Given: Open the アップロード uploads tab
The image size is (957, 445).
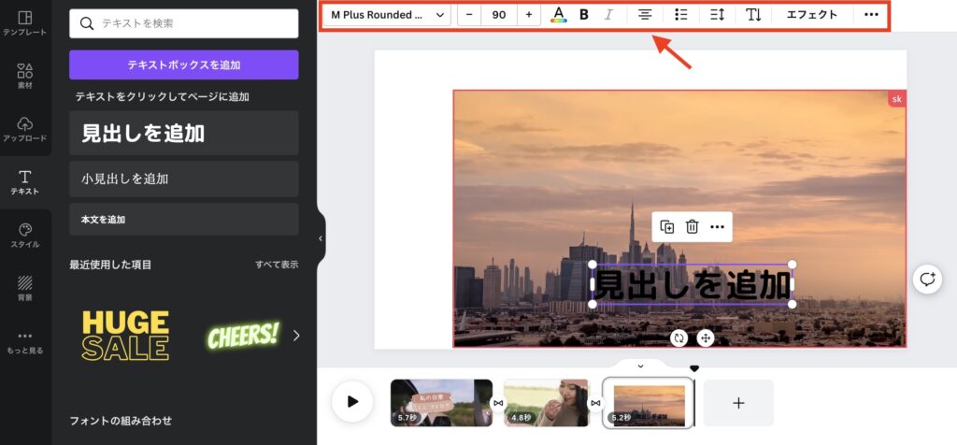Looking at the screenshot, I should pos(25,129).
